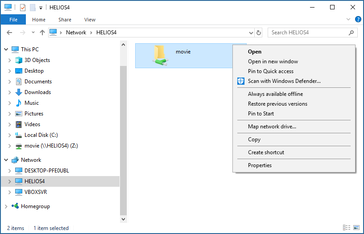The height and width of the screenshot is (234, 364).
Task: Click the New folder quick access icon
Action: pos(33,8)
